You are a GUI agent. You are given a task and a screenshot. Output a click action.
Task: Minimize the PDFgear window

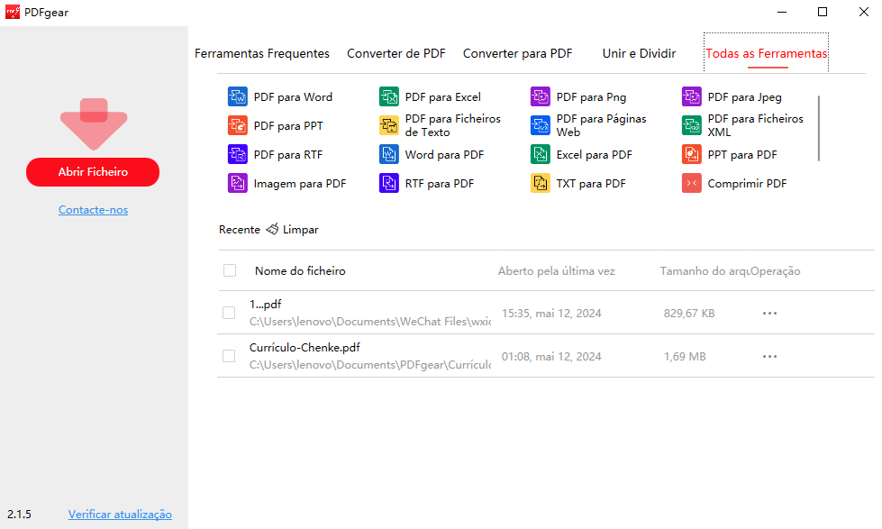(782, 12)
